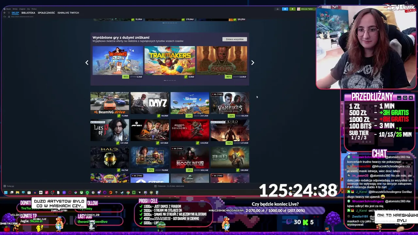
Task: Open the Flight Simulator 2024 tile
Action: click(190, 104)
